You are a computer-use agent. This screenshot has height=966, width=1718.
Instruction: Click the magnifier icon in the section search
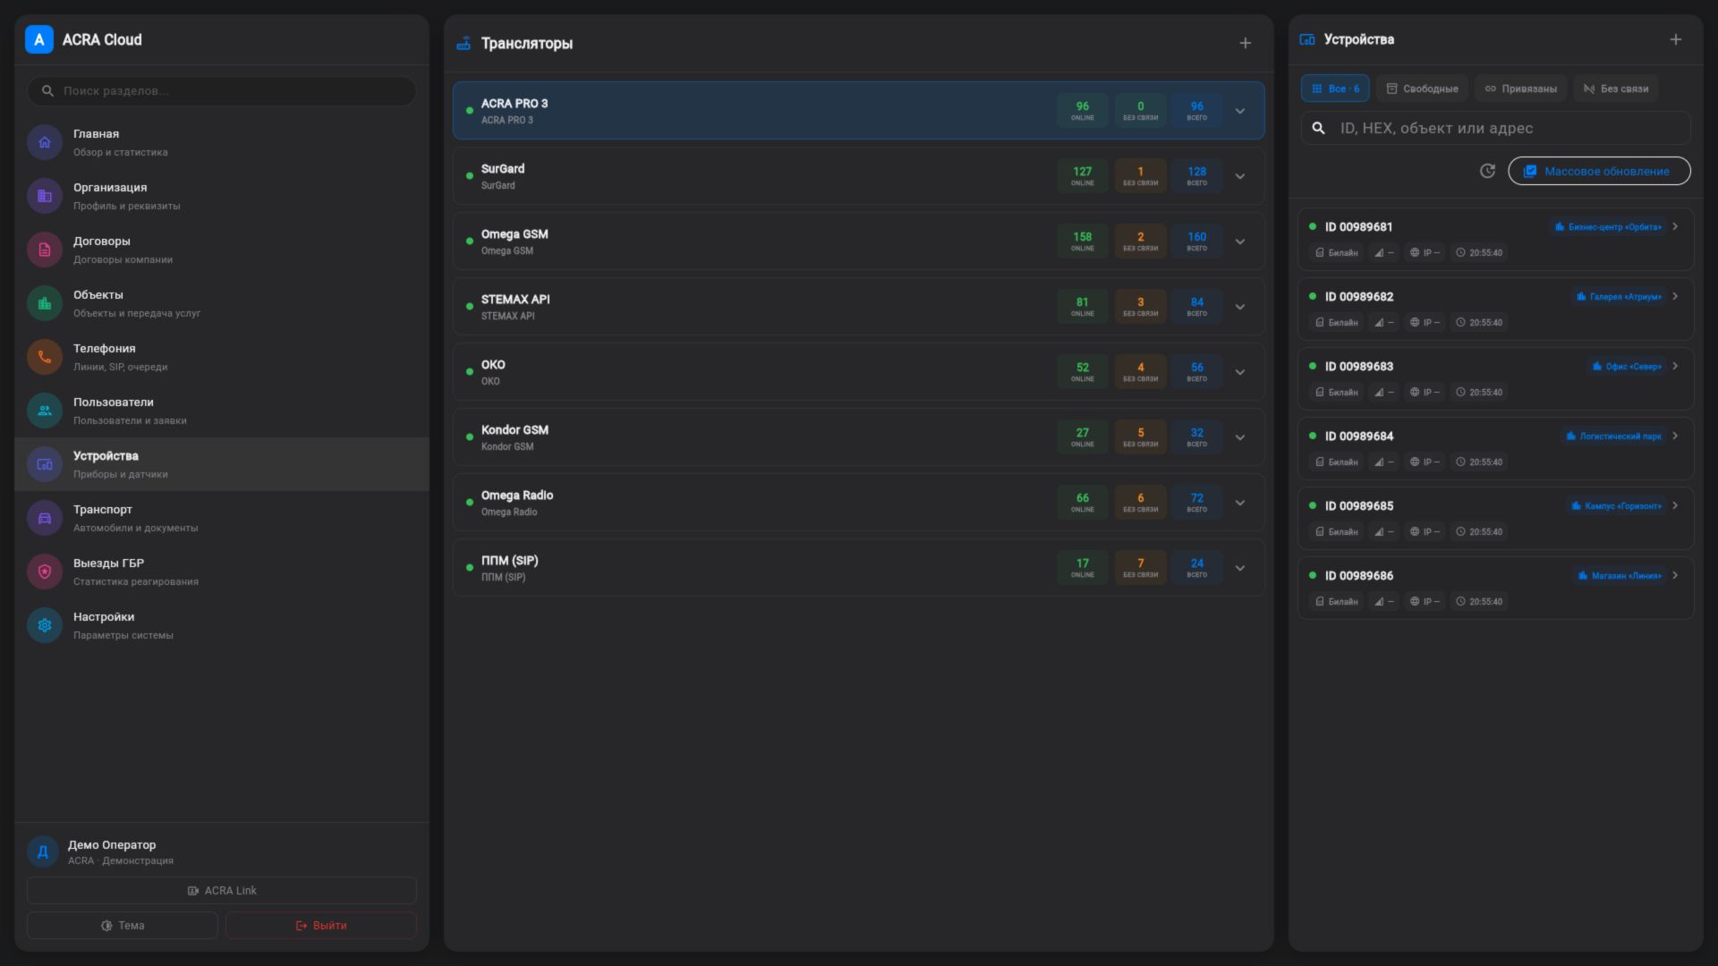[x=48, y=90]
